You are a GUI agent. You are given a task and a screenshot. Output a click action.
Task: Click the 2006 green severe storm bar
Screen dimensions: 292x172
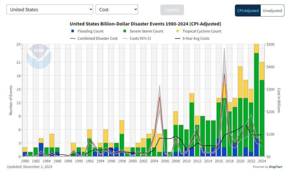click(x=165, y=141)
